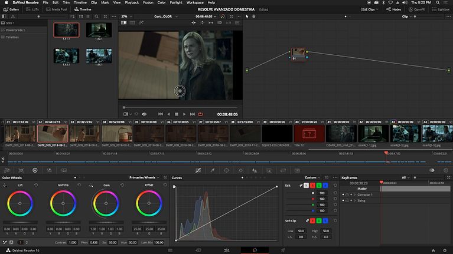The width and height of the screenshot is (453, 254).
Task: Select the hand pan tool in node editor
Action: [253, 17]
